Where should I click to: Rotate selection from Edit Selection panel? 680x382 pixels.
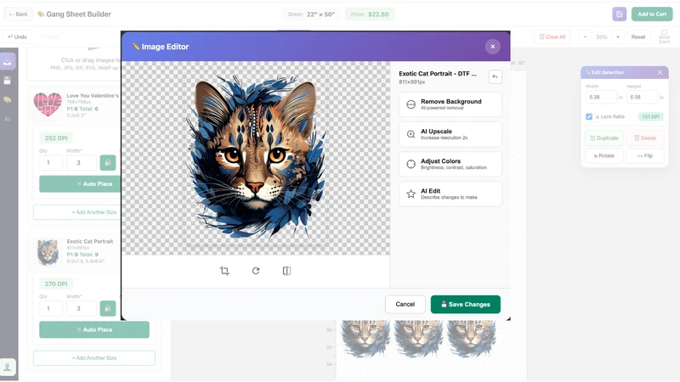(x=604, y=155)
